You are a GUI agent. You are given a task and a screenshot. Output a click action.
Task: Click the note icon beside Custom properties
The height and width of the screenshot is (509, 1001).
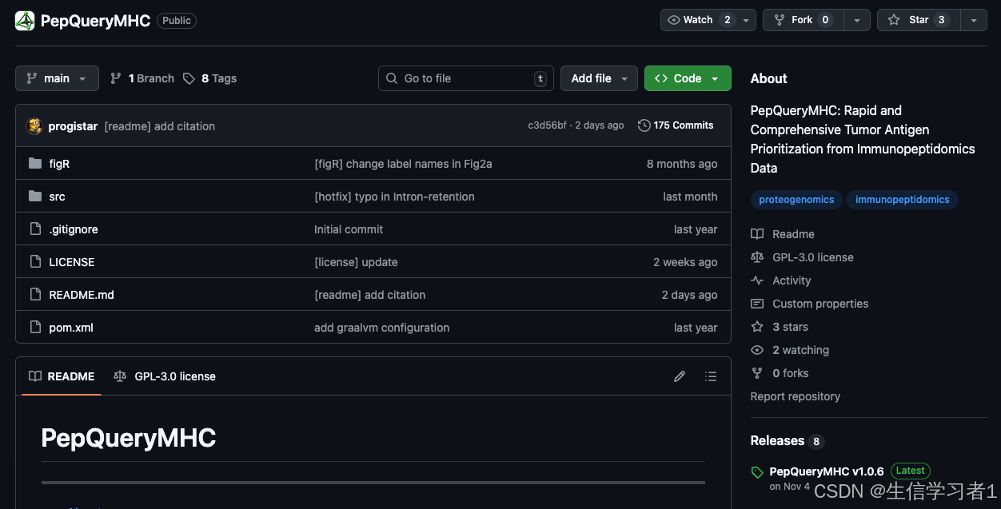757,304
